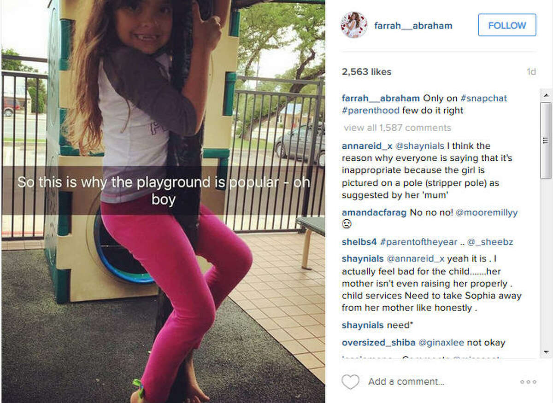553x403 pixels.
Task: Click the posted photo image
Action: click(x=163, y=201)
